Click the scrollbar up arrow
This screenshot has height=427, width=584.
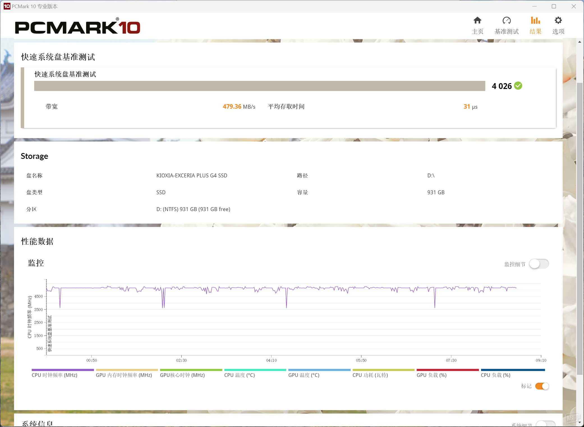580,42
